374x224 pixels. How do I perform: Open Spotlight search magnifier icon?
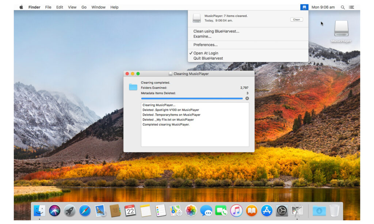pyautogui.click(x=343, y=7)
